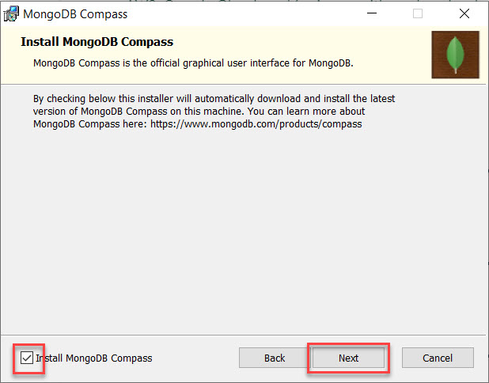Image resolution: width=489 pixels, height=383 pixels.
Task: Click the Next button
Action: 348,358
